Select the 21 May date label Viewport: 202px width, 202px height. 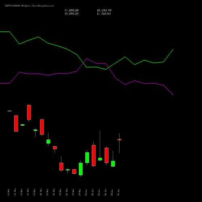click(48, 192)
